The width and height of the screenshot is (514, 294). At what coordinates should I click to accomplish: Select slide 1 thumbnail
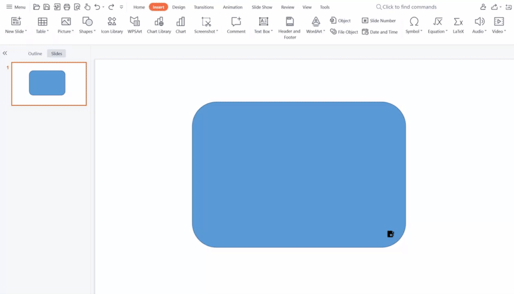49,84
